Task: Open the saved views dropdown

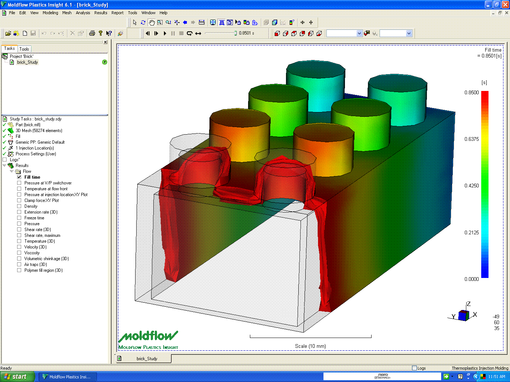Action: [359, 33]
